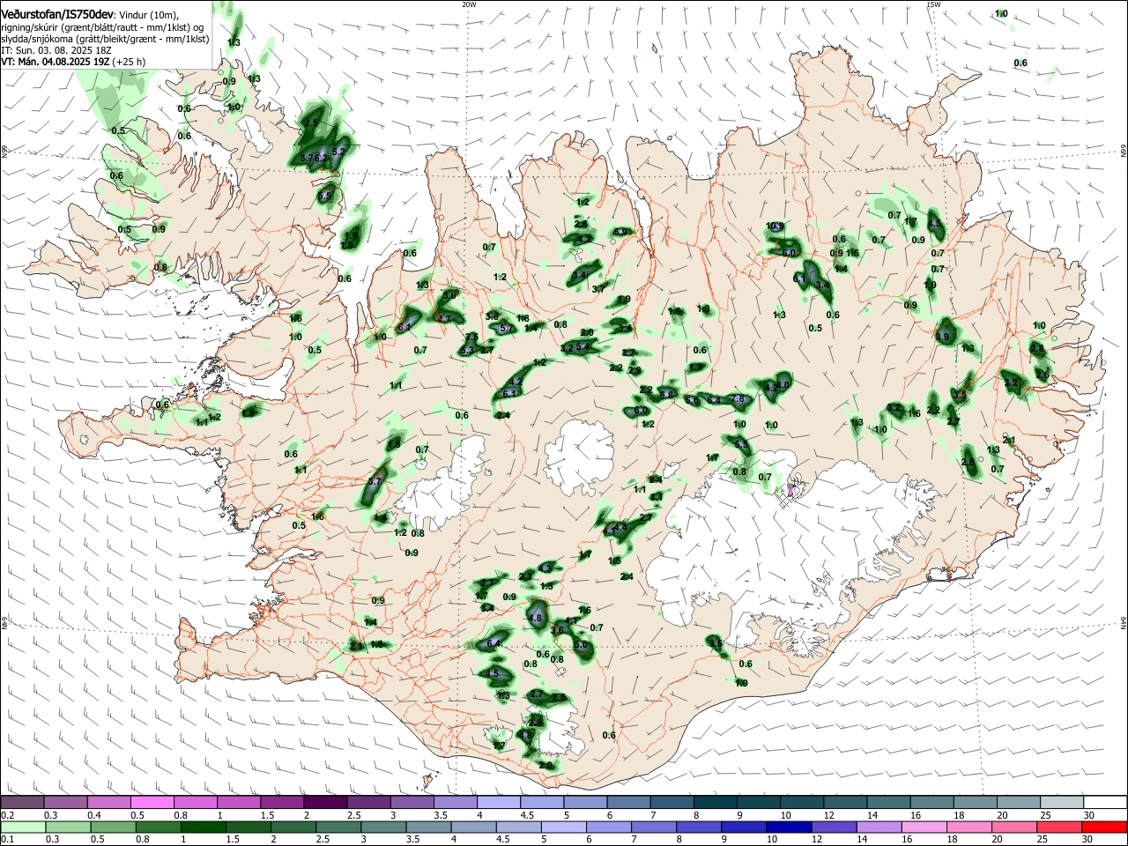1128x846 pixels.
Task: Click the 5.2 precipitation value in the northwest
Action: coord(338,152)
